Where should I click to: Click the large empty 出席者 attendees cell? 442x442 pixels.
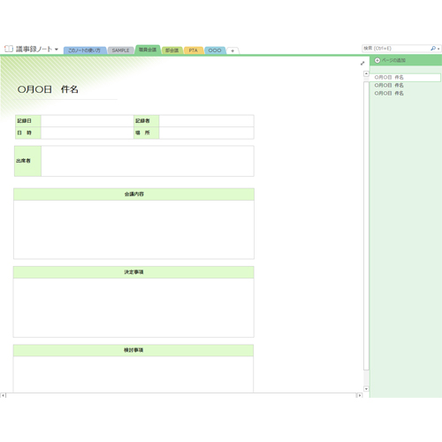pos(148,161)
